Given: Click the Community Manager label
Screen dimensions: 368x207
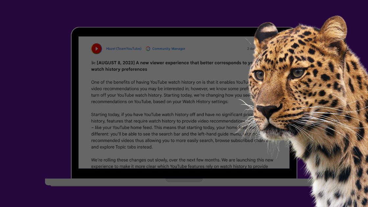Looking at the screenshot, I should (169, 49).
